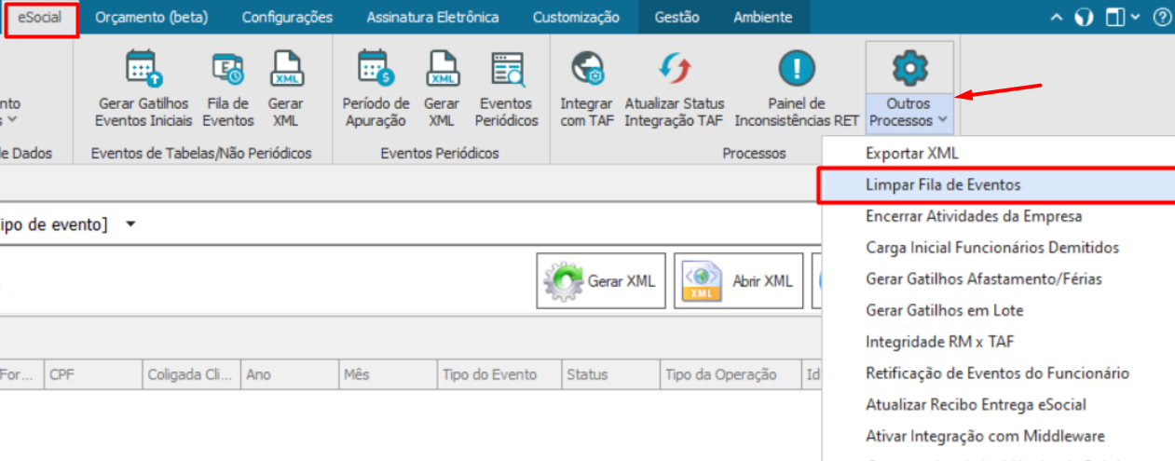1175x461 pixels.
Task: Open Fila de Eventos
Action: 228,88
